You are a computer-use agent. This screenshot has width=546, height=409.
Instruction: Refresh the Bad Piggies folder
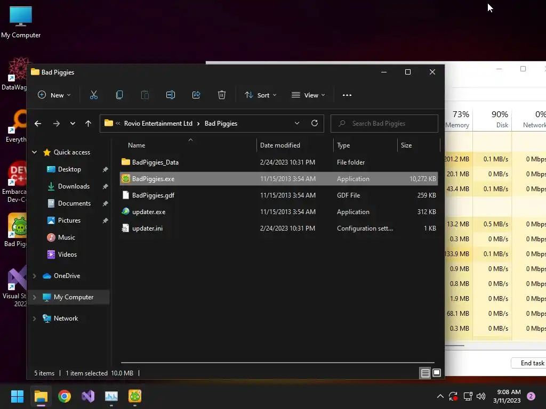pyautogui.click(x=315, y=123)
